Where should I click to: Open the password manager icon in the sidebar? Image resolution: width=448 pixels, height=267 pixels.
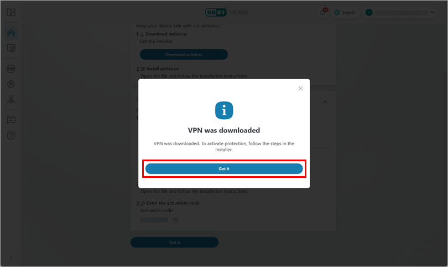[x=11, y=69]
